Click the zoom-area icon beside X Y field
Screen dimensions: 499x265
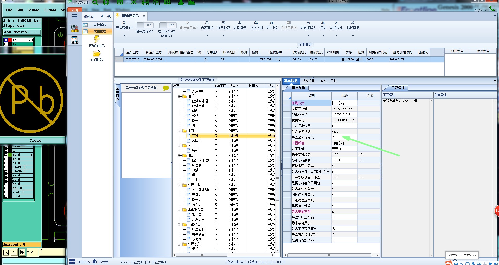click(x=6, y=252)
